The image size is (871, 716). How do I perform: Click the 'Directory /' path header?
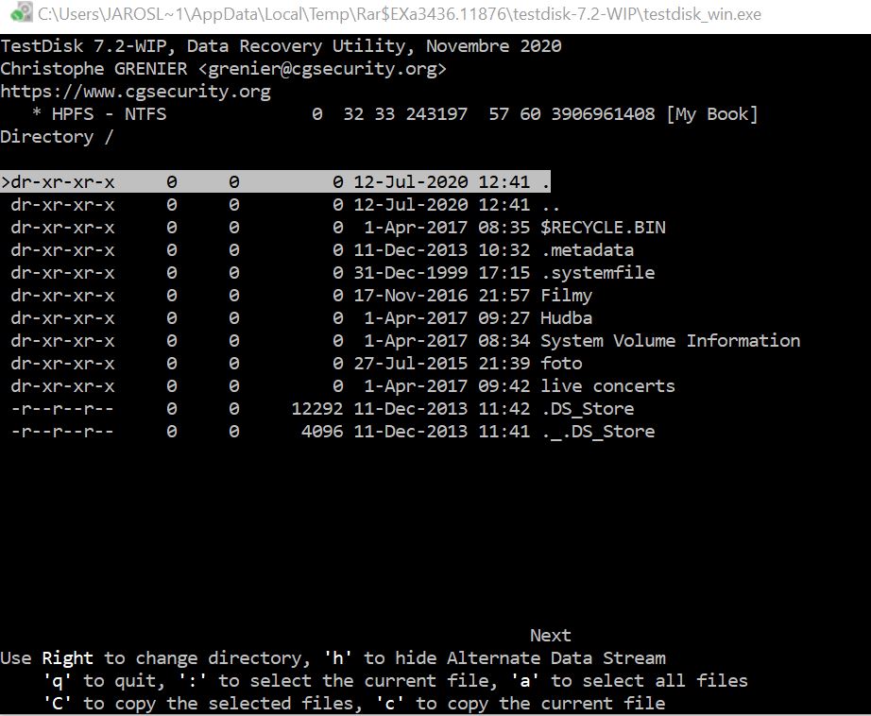57,137
